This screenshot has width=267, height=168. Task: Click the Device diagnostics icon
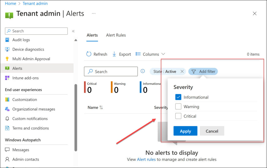(x=7, y=49)
